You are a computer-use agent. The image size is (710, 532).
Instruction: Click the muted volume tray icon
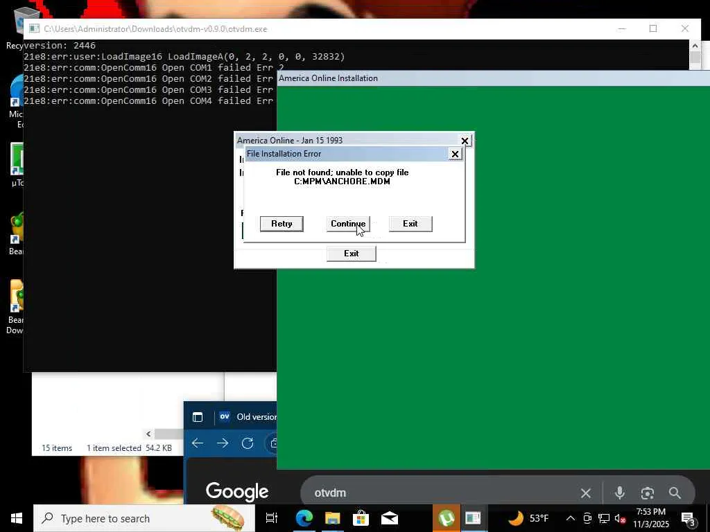tap(620, 518)
